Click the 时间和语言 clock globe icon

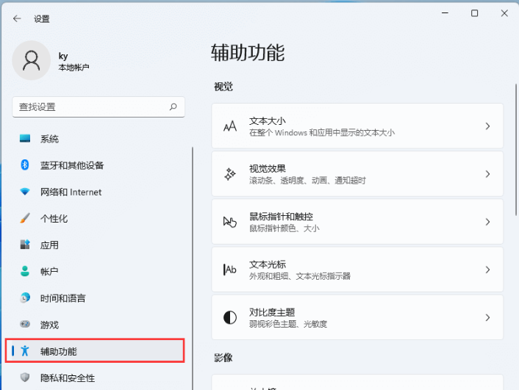click(x=25, y=298)
